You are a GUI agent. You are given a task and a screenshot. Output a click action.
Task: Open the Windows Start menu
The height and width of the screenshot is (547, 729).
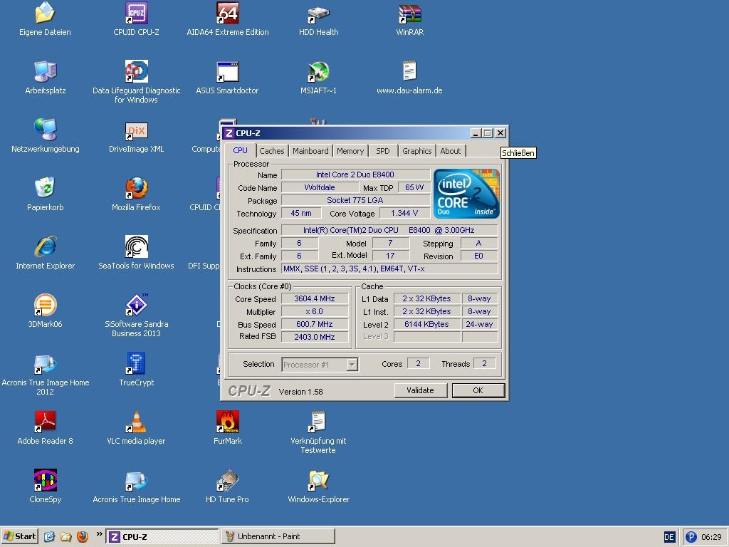[20, 536]
